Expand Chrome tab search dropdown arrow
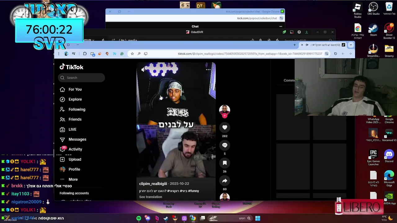 (x=351, y=45)
